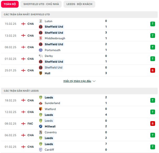The width and height of the screenshot is (159, 153).
Task: Switch to Sheffield Utd - Chủ Nhà tab
Action: (x=41, y=4)
